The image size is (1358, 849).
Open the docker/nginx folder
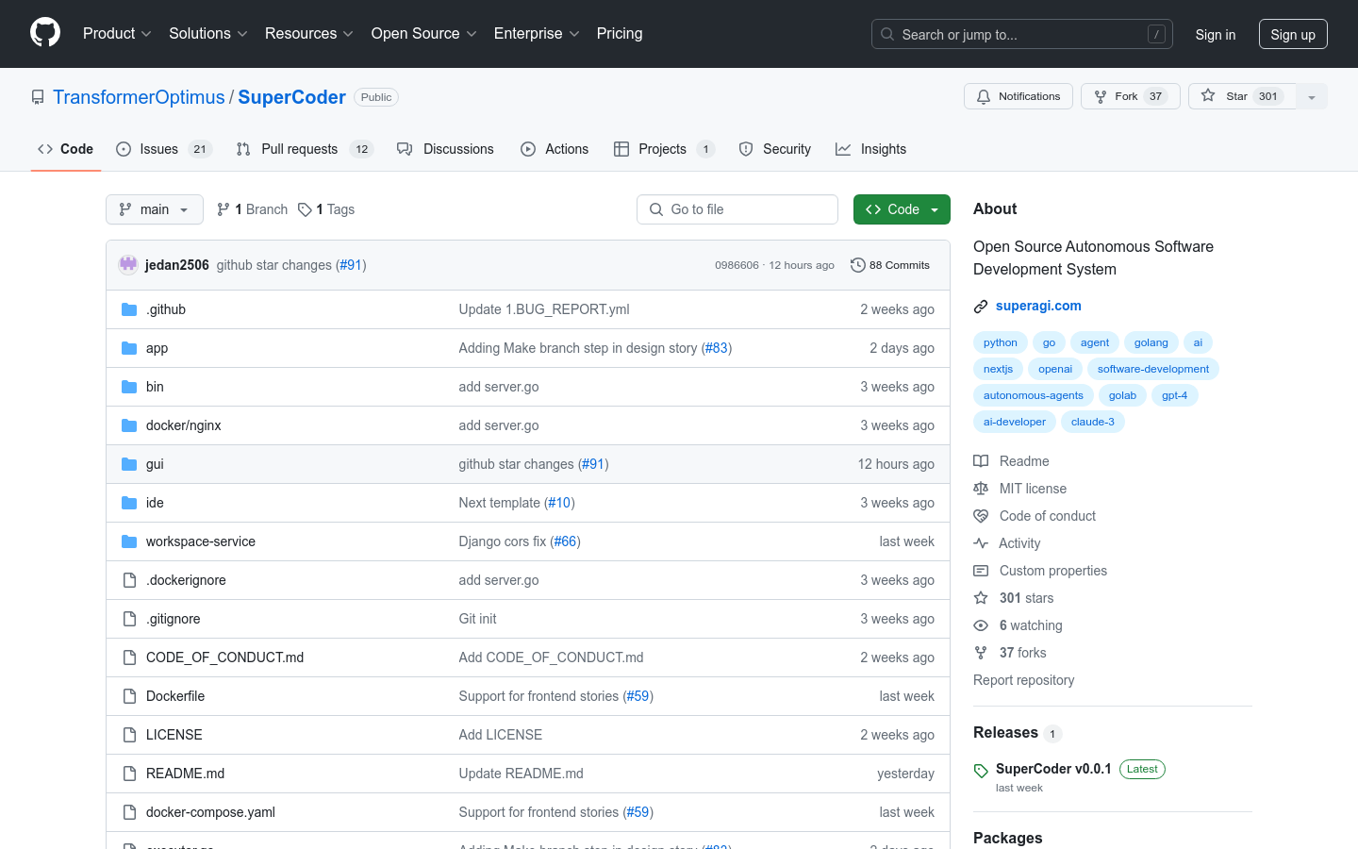coord(184,425)
